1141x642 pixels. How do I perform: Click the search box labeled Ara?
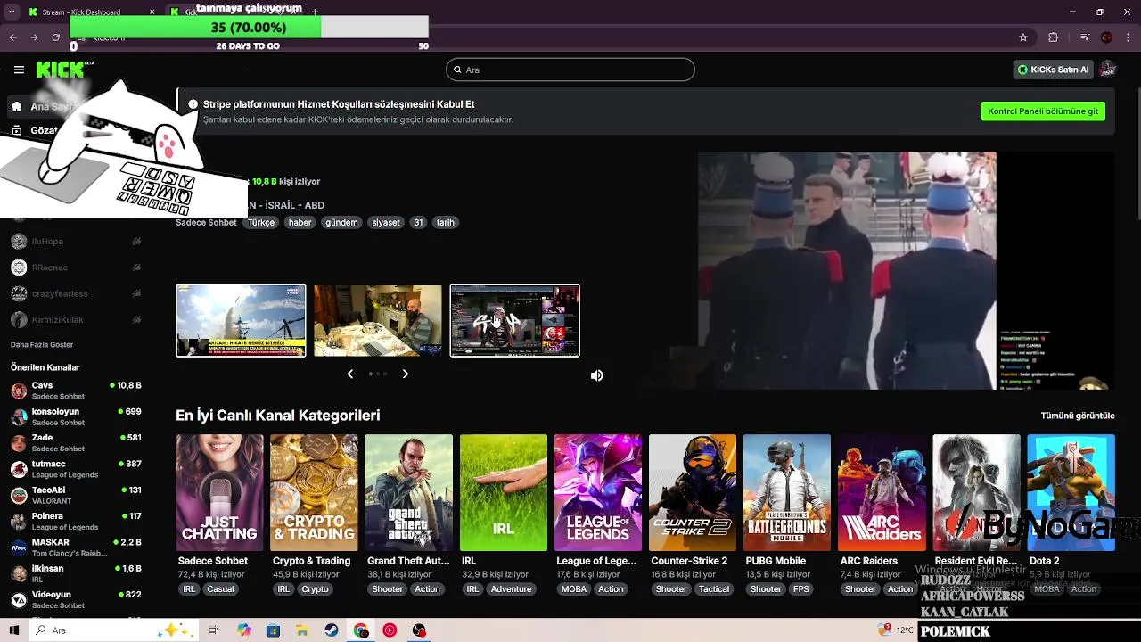point(570,70)
